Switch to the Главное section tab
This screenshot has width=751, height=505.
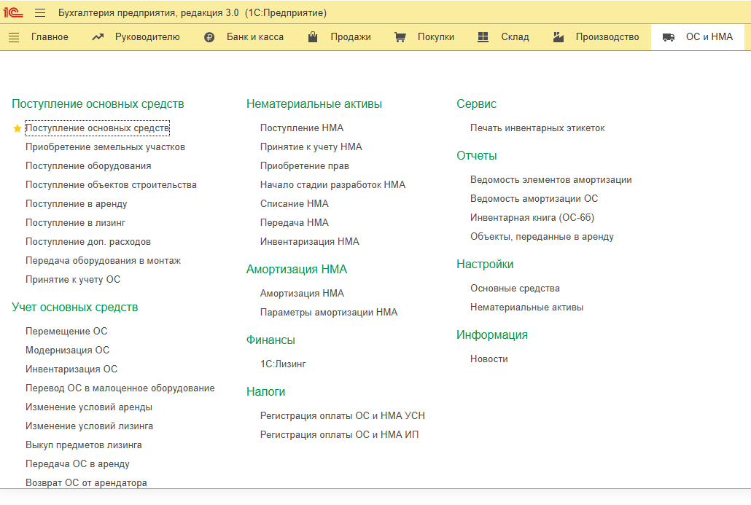click(x=50, y=37)
